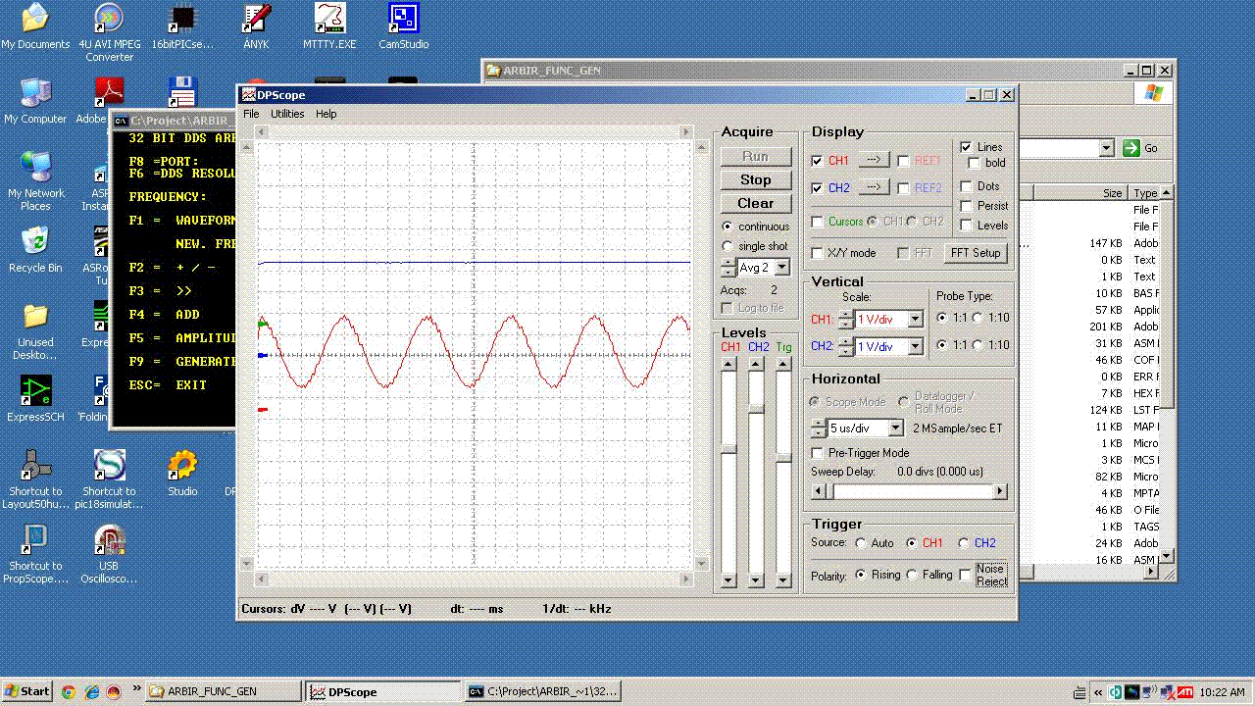This screenshot has height=706, width=1255.
Task: Click the horizontal timebase stepper arrows
Action: (820, 429)
